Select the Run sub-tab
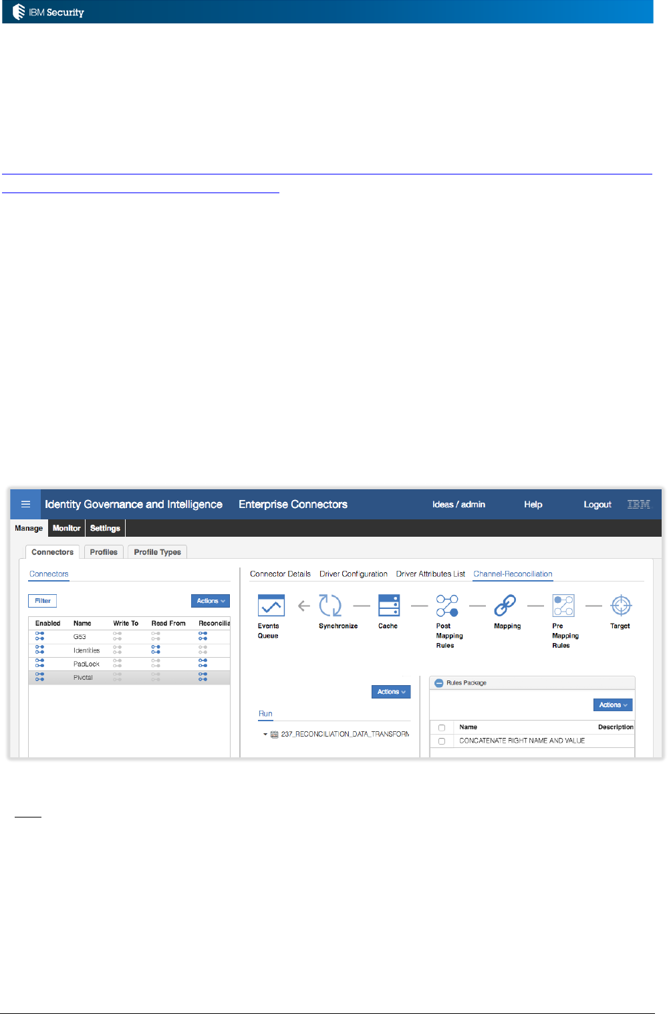Screen dimensions: 669x1014 (265, 714)
